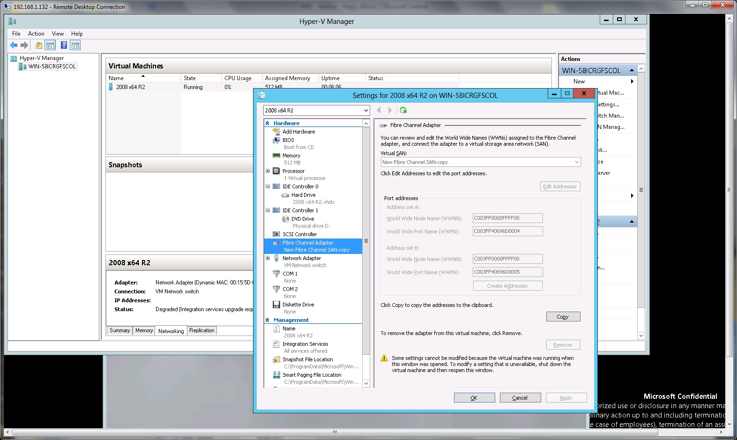Collapse the Management section header
The image size is (737, 440).
pos(267,320)
